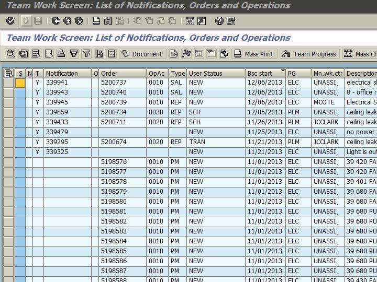Click the yellow Help question mark icon
Screen dimensions: 377x282
click(219, 21)
